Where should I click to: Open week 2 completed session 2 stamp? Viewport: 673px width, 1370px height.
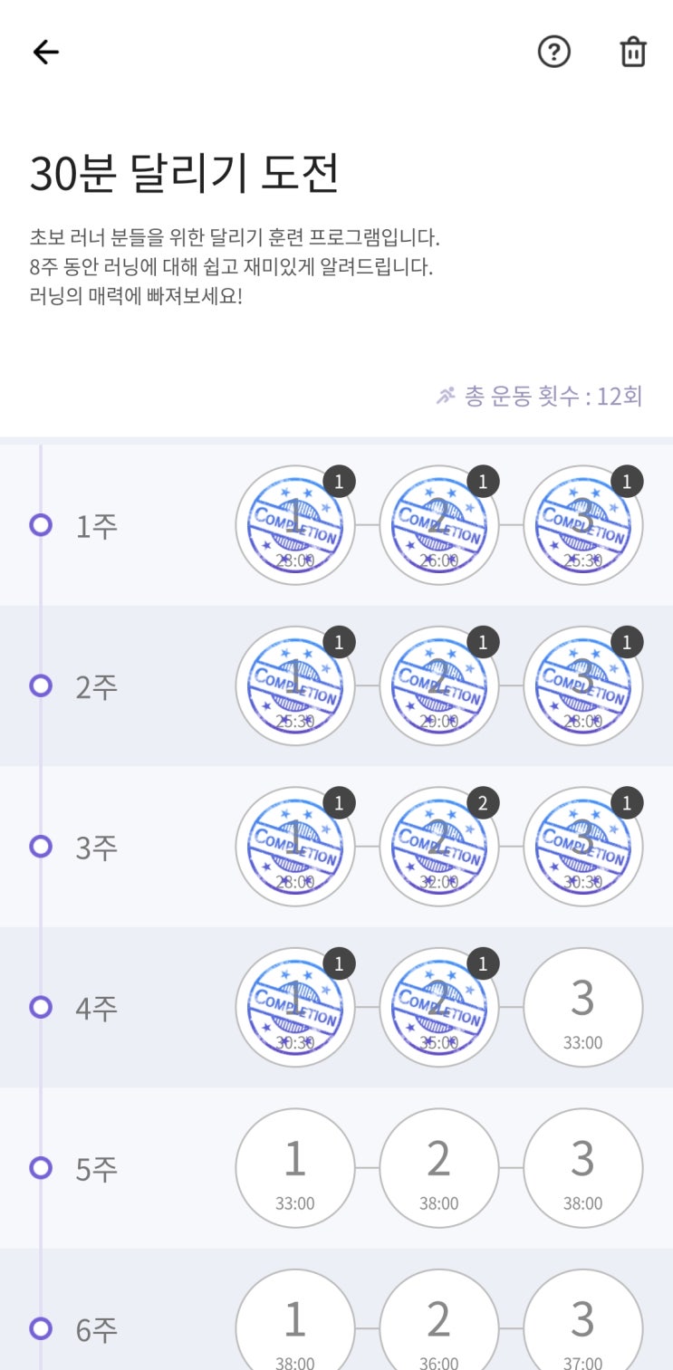(x=439, y=685)
